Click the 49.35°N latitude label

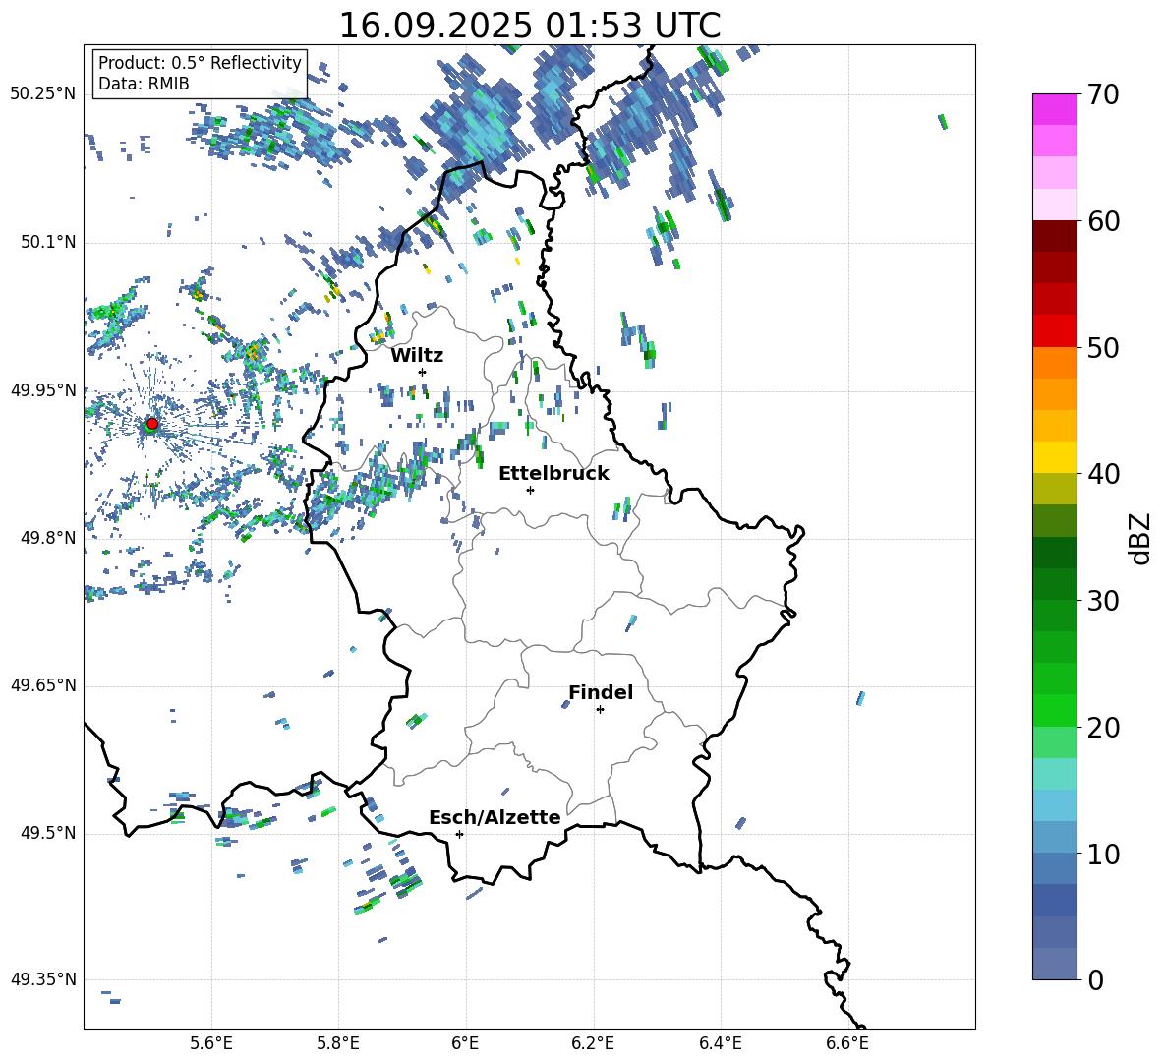pyautogui.click(x=43, y=979)
